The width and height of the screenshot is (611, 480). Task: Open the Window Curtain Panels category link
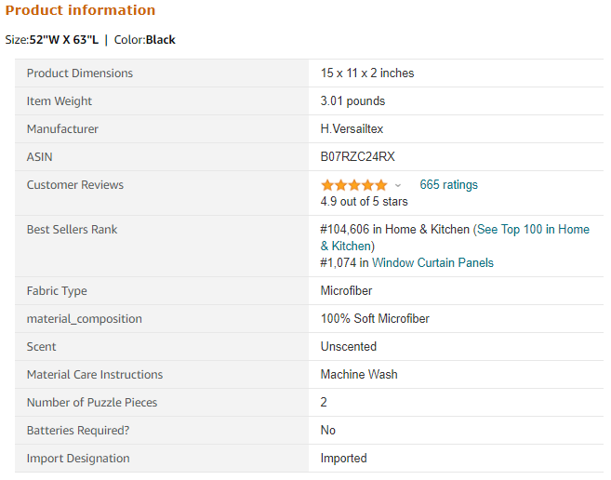coord(432,262)
